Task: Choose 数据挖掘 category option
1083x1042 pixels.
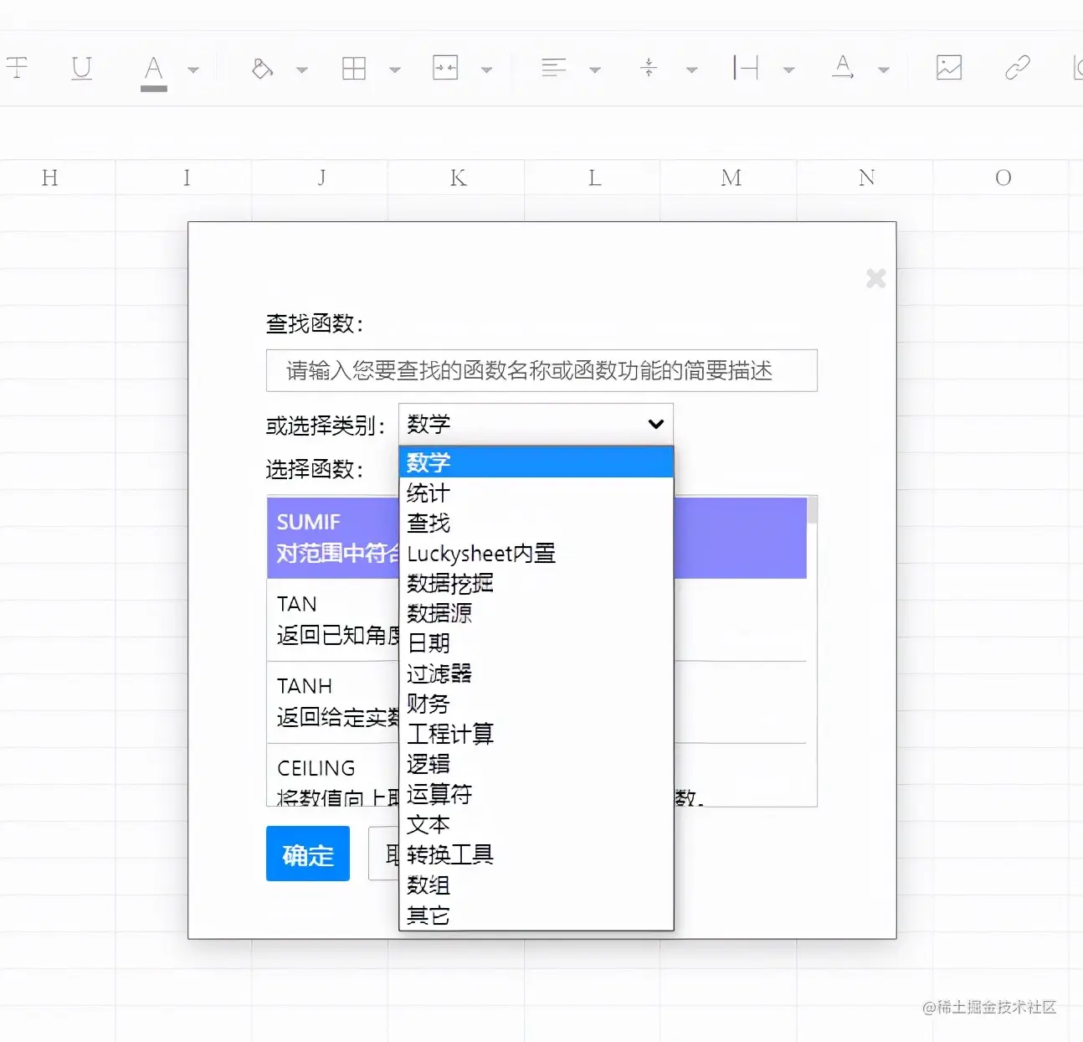Action: [x=536, y=583]
